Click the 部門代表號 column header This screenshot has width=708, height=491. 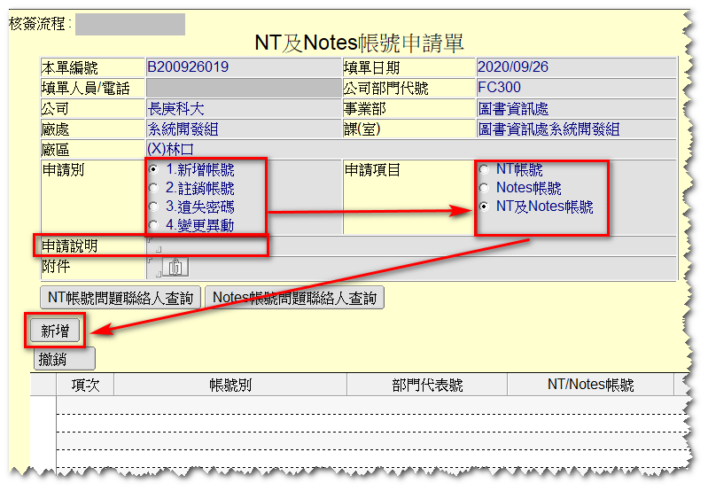pyautogui.click(x=426, y=385)
